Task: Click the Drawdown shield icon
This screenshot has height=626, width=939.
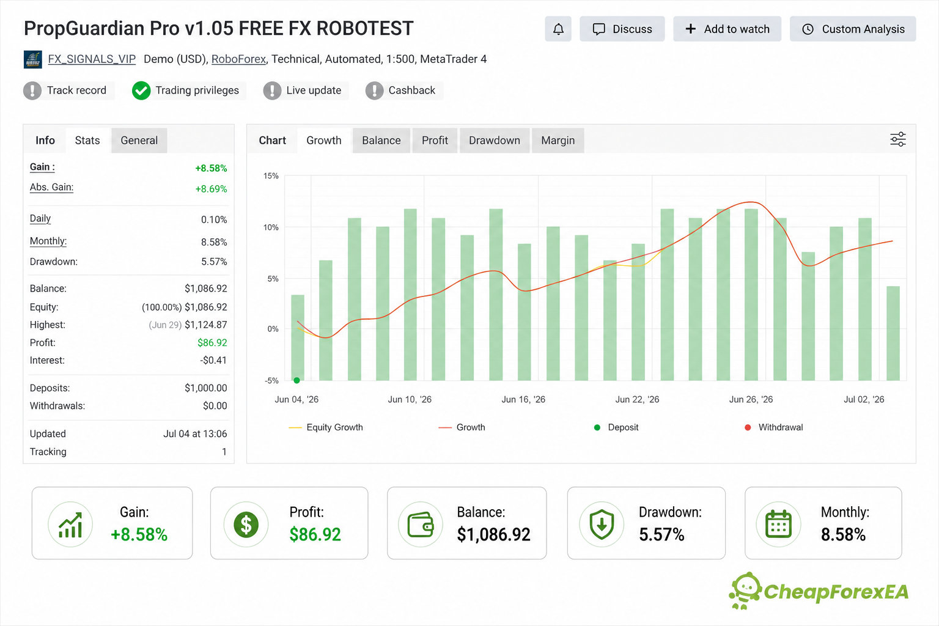Action: tap(602, 524)
